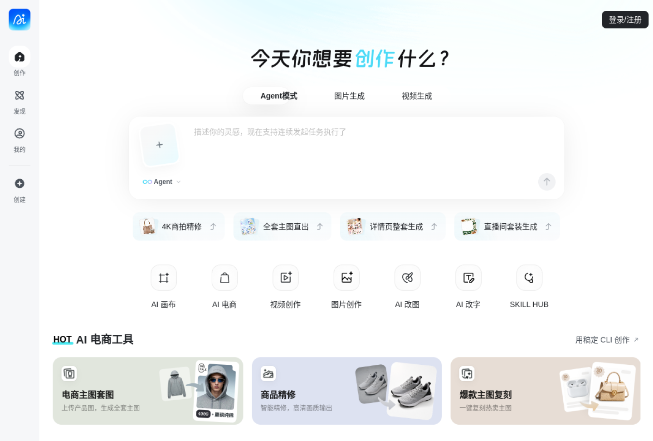Click the HOT AI 电商工具 heading
This screenshot has height=441, width=653.
point(93,339)
